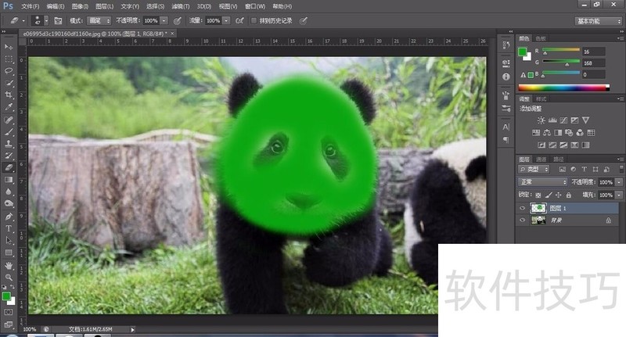Open the brush panel toggle in options bar
This screenshot has width=626, height=337.
(58, 21)
